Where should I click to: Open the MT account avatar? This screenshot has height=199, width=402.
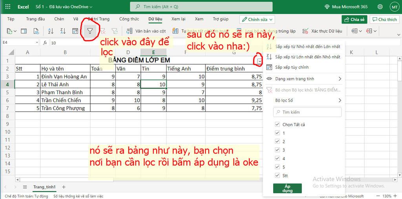coord(394,7)
